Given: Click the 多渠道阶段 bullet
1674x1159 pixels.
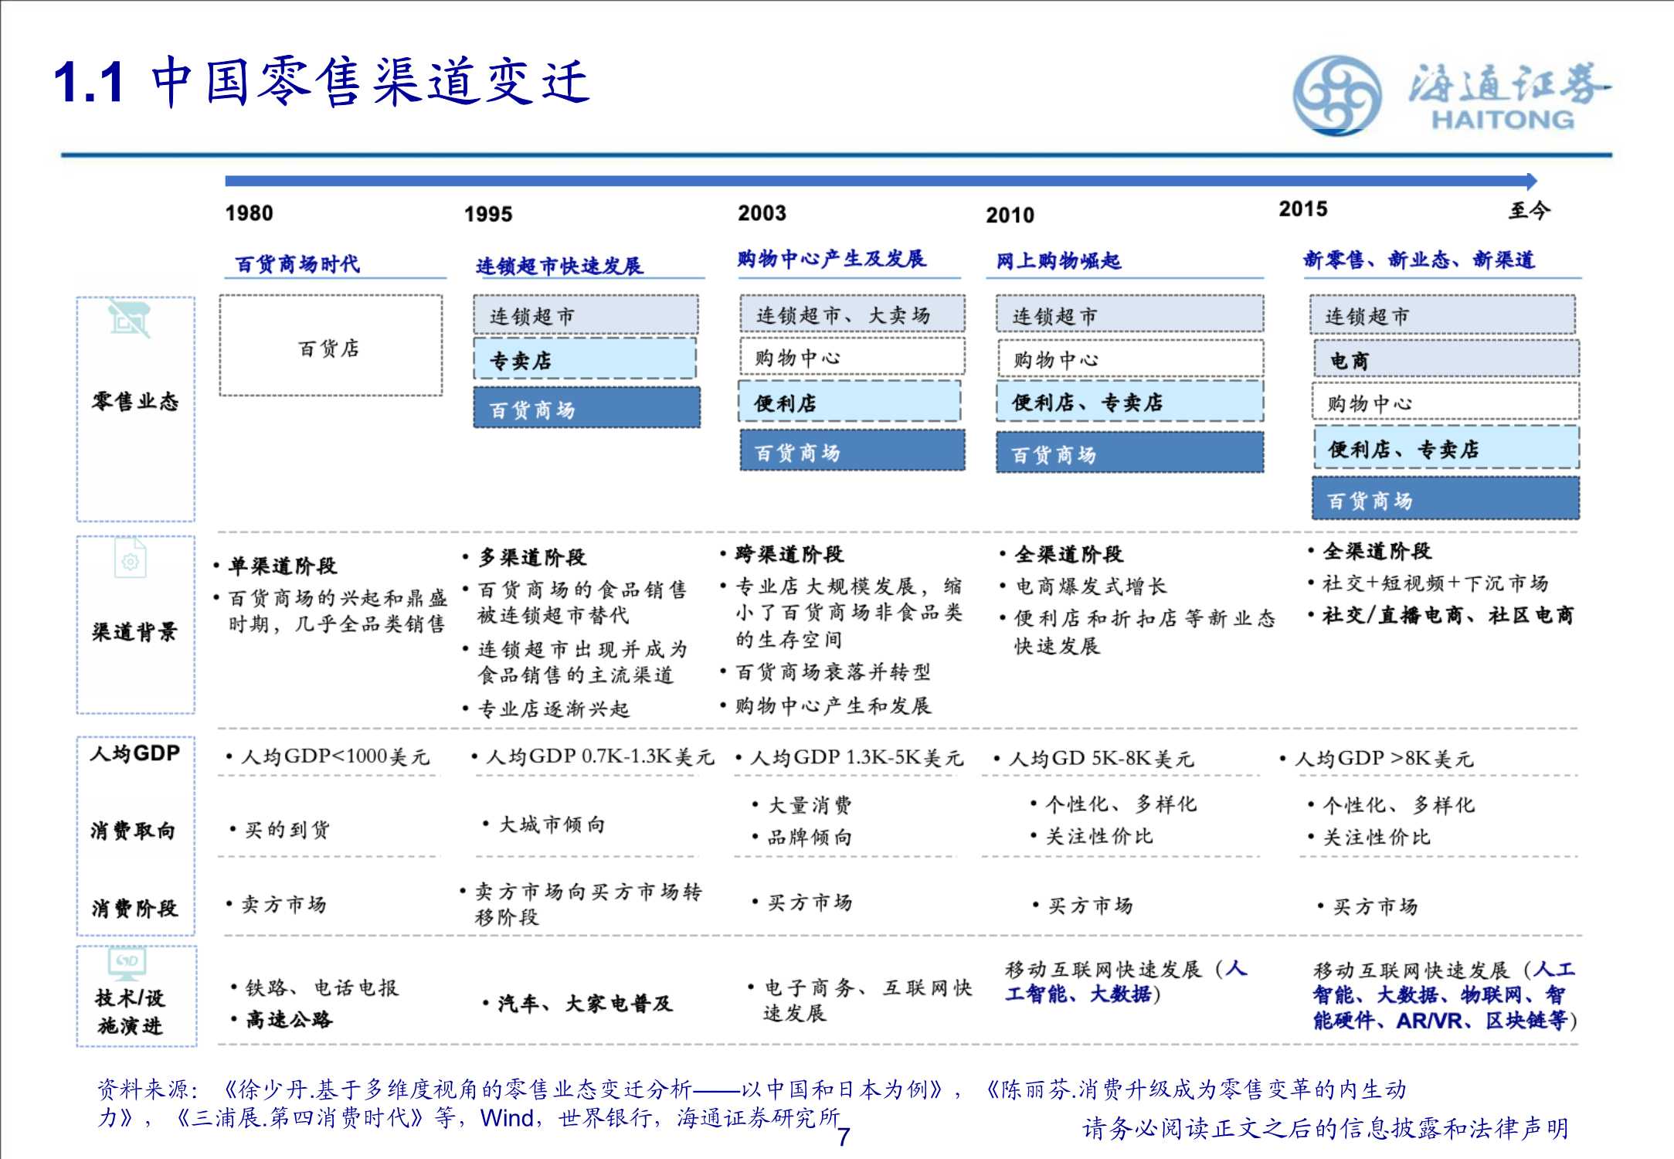Looking at the screenshot, I should point(525,556).
